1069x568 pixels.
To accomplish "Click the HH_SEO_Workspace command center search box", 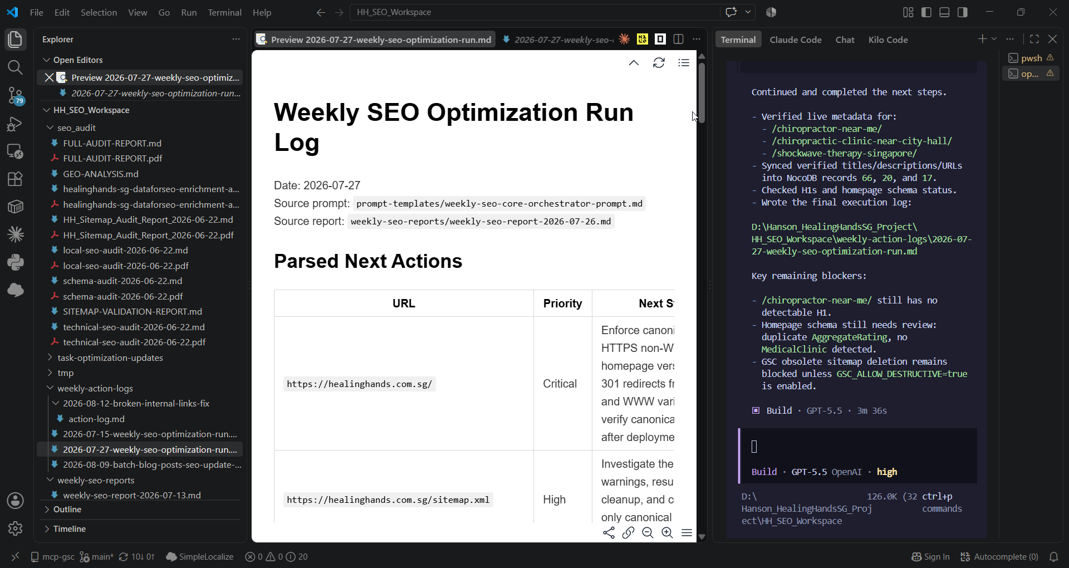I will tap(534, 12).
